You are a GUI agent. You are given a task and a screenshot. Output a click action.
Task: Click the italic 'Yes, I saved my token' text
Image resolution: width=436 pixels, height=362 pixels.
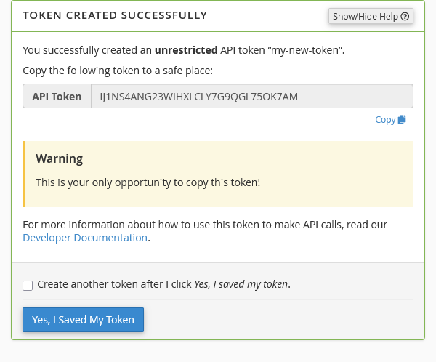point(241,284)
